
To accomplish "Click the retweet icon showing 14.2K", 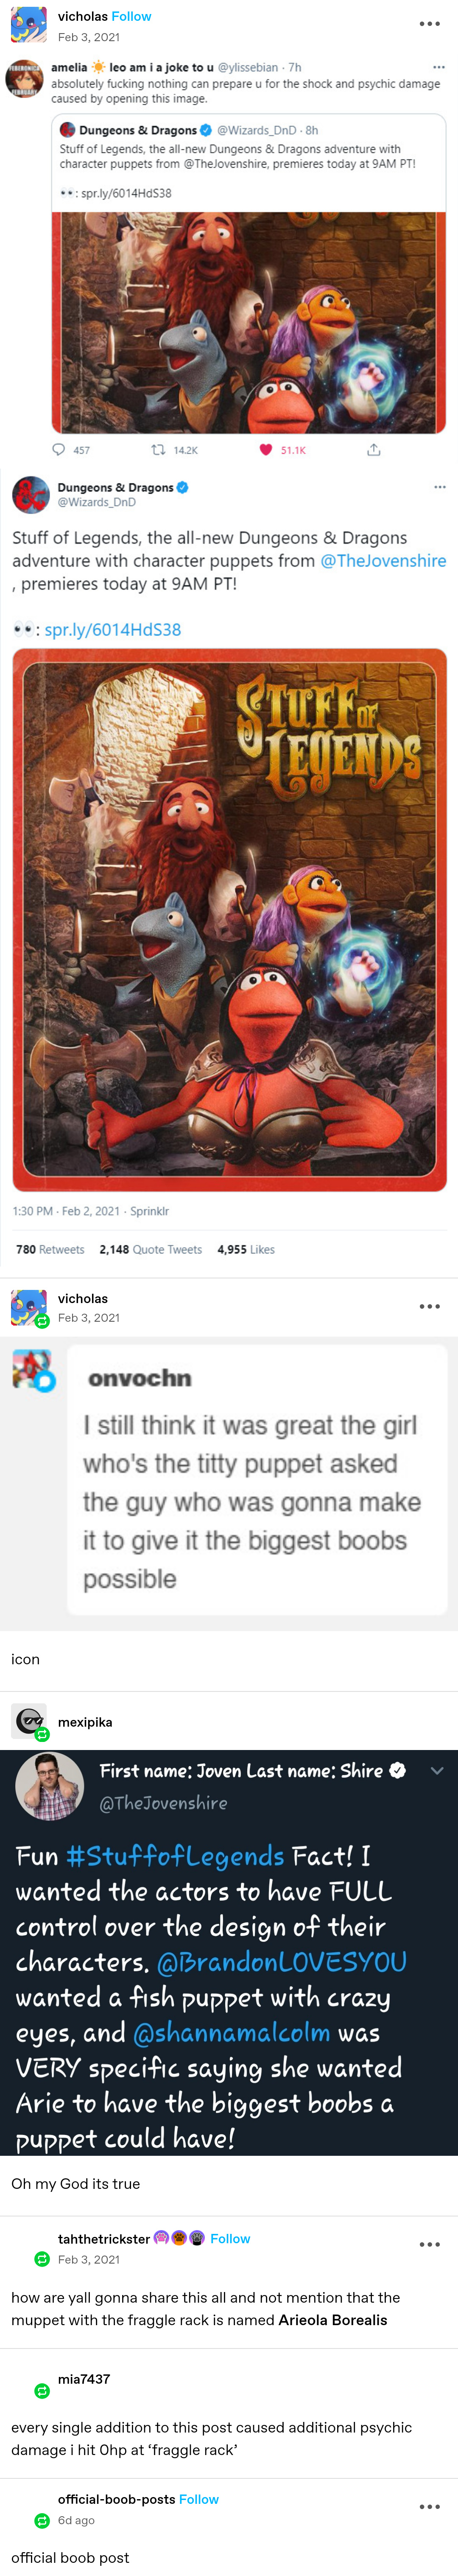I will [x=158, y=450].
